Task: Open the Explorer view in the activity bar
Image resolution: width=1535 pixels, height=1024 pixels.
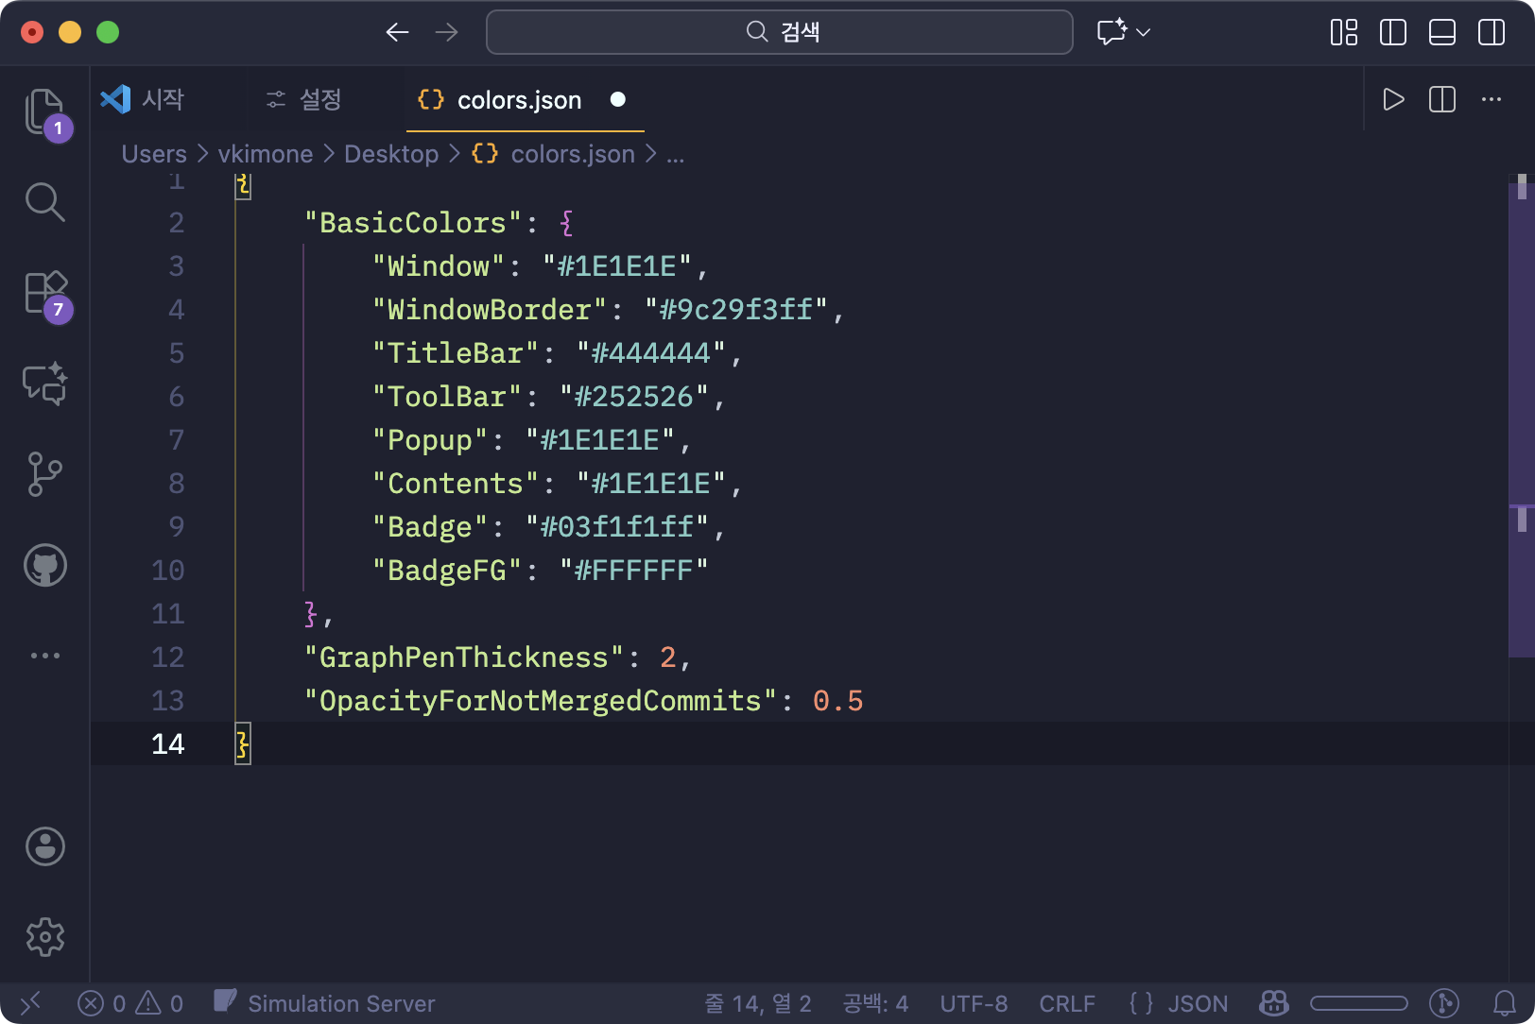Action: (44, 111)
